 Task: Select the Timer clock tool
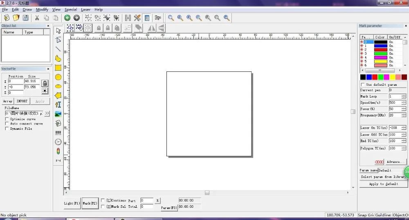click(x=58, y=142)
